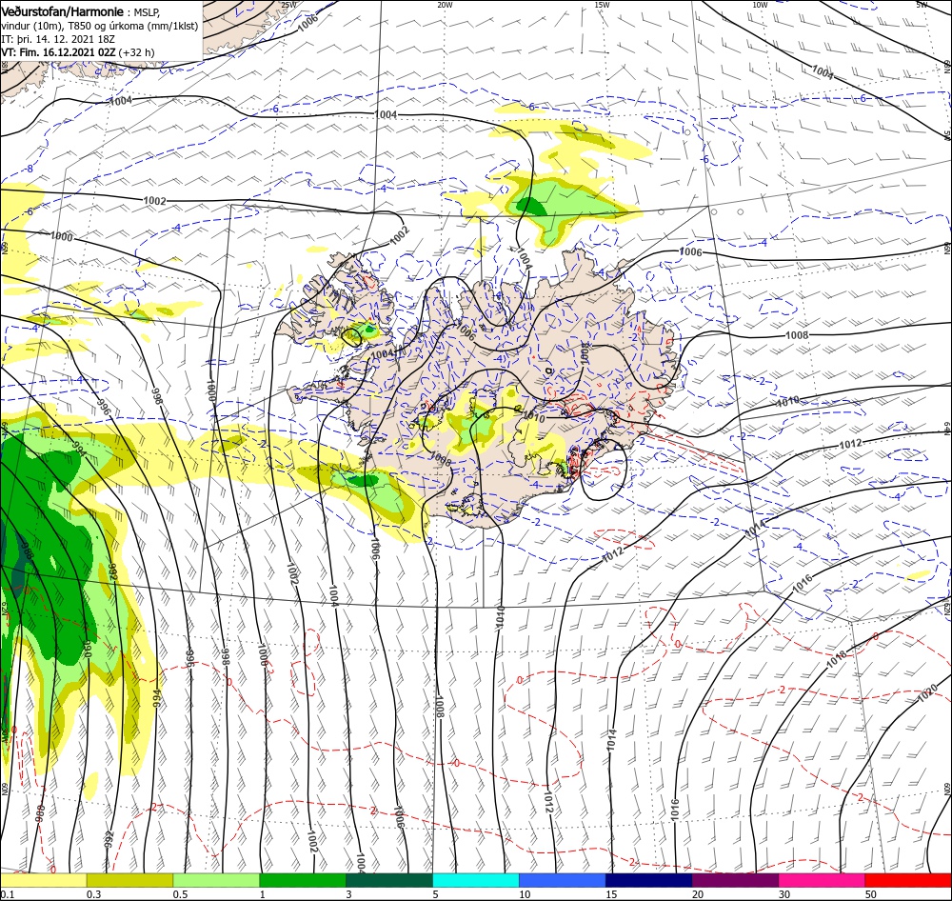Pick the cyan 5–10 legend swatch
Image resolution: width=952 pixels, height=901 pixels.
click(x=476, y=880)
